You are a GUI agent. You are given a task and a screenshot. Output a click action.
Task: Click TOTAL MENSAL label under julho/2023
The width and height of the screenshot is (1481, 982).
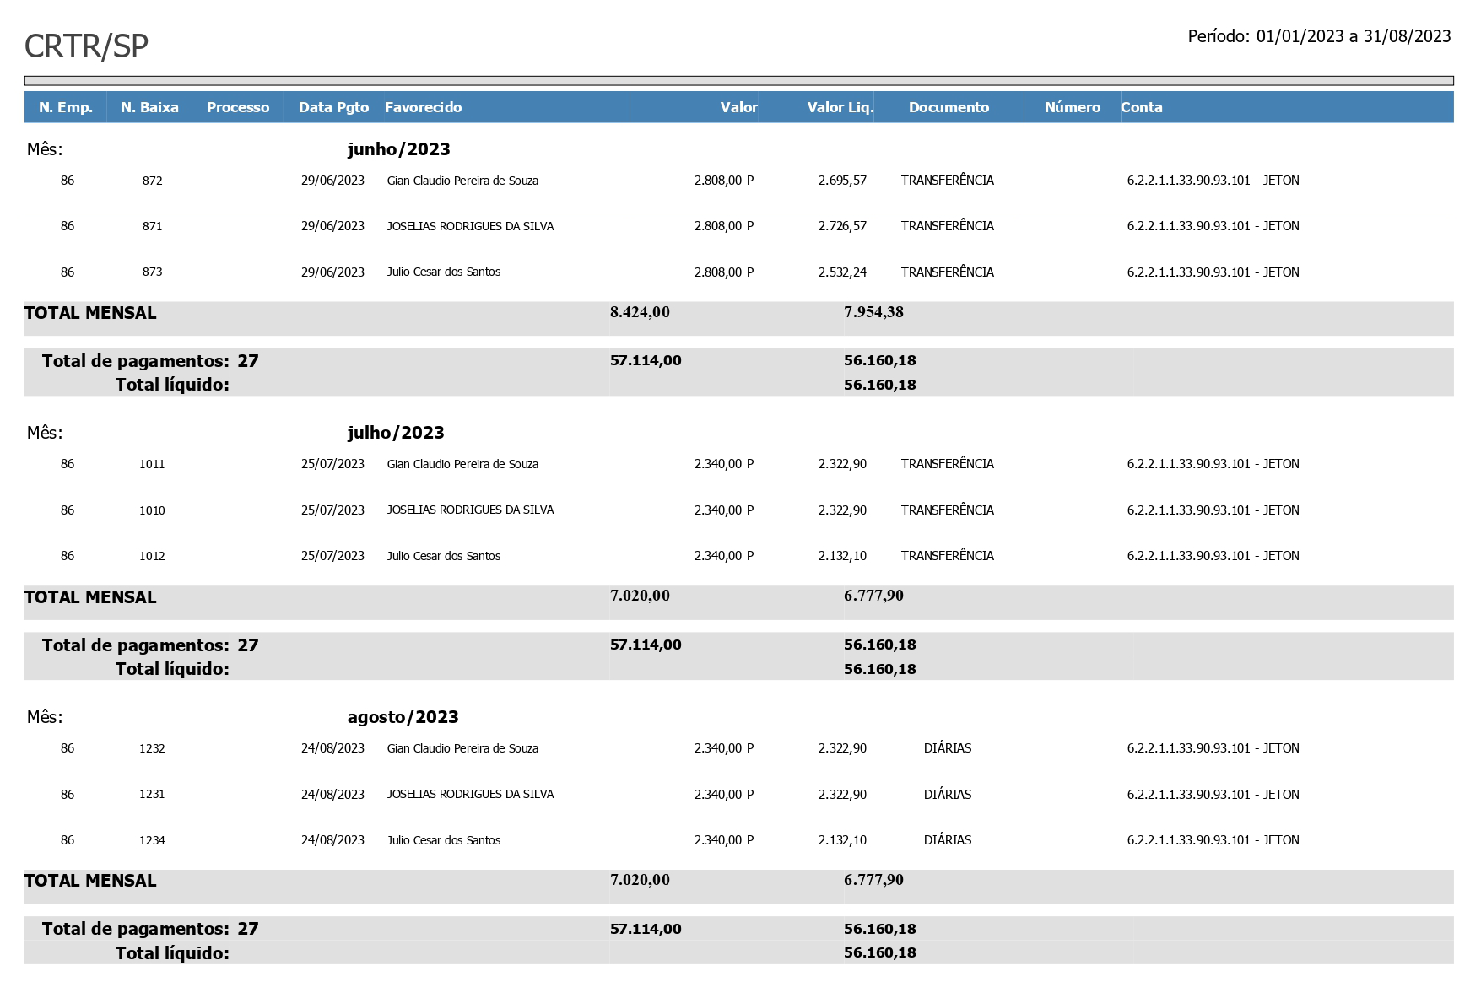pyautogui.click(x=90, y=597)
